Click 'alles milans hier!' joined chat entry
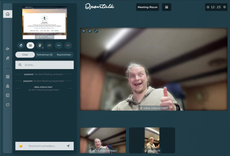 tap(44, 89)
